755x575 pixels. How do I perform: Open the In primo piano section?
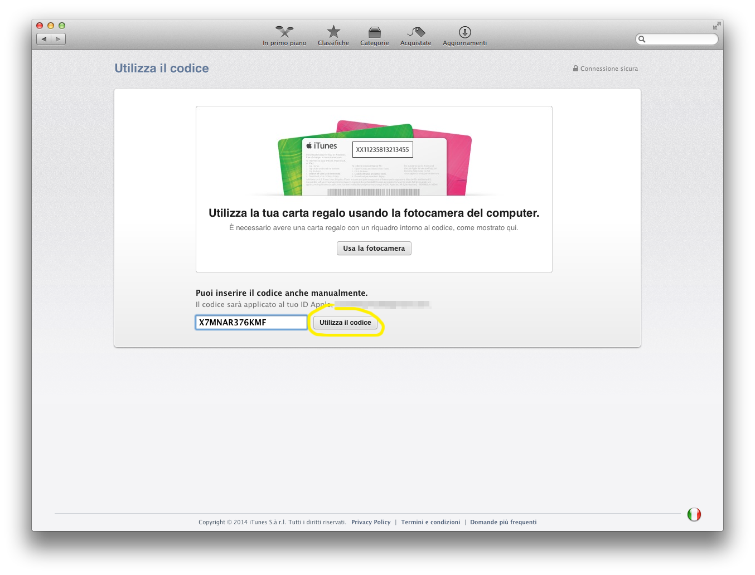click(x=284, y=36)
